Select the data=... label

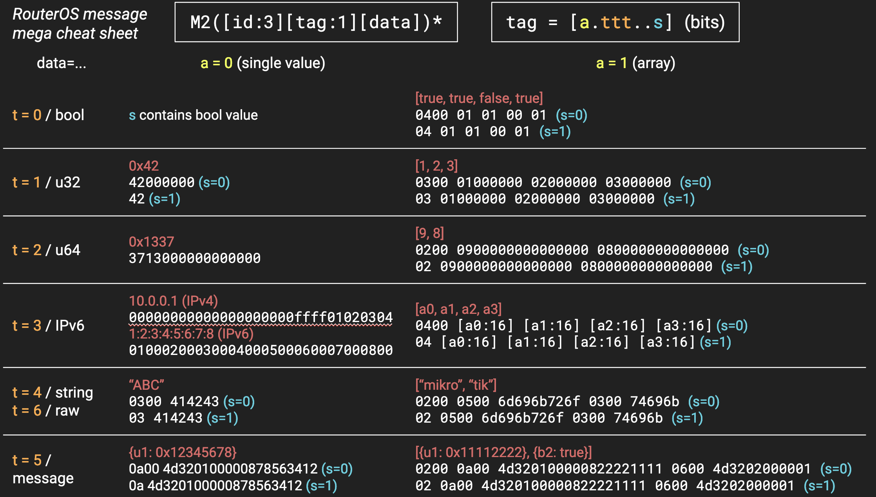[x=62, y=63]
